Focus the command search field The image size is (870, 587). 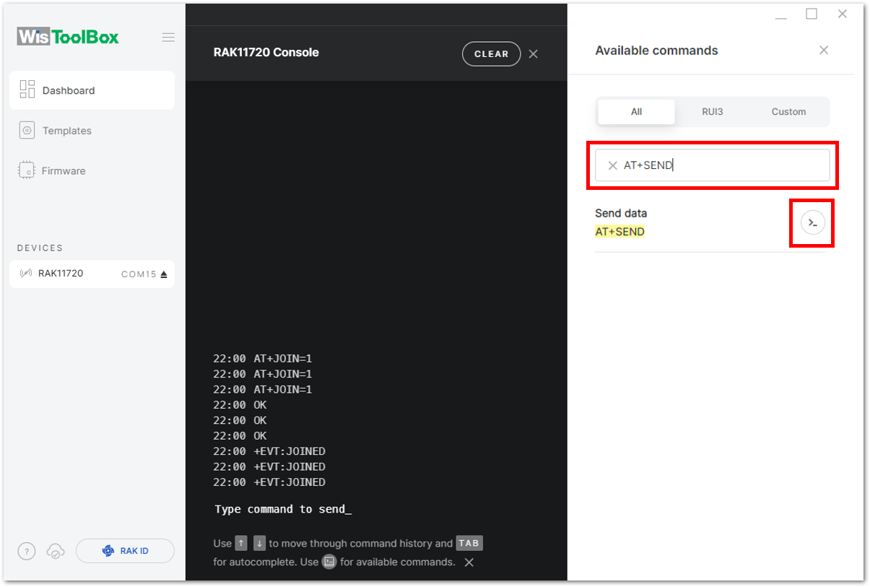click(x=713, y=165)
